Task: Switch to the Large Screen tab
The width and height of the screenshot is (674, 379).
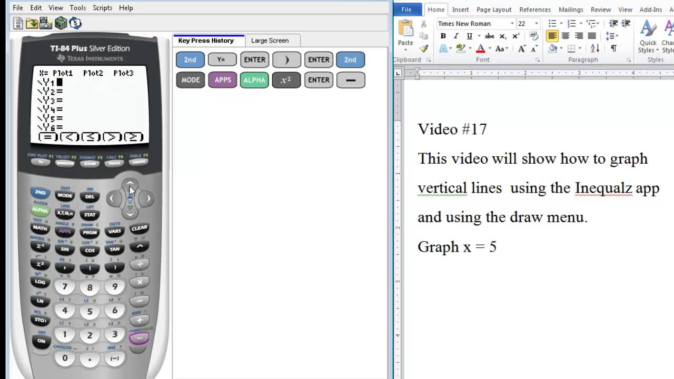Action: 270,41
